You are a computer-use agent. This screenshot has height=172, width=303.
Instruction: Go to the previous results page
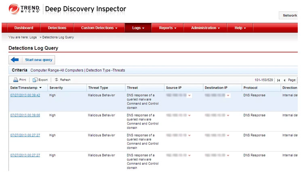pyautogui.click(x=284, y=80)
